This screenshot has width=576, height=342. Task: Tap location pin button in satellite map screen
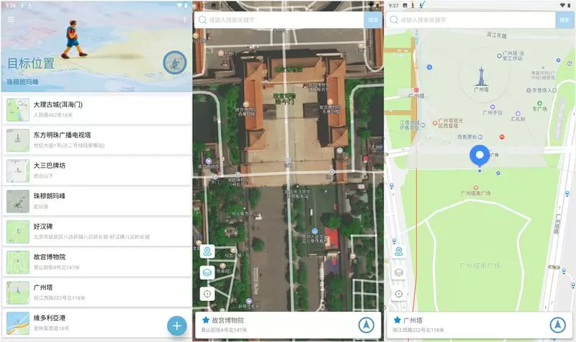coord(207,251)
